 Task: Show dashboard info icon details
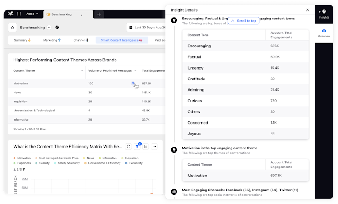pyautogui.click(x=57, y=28)
